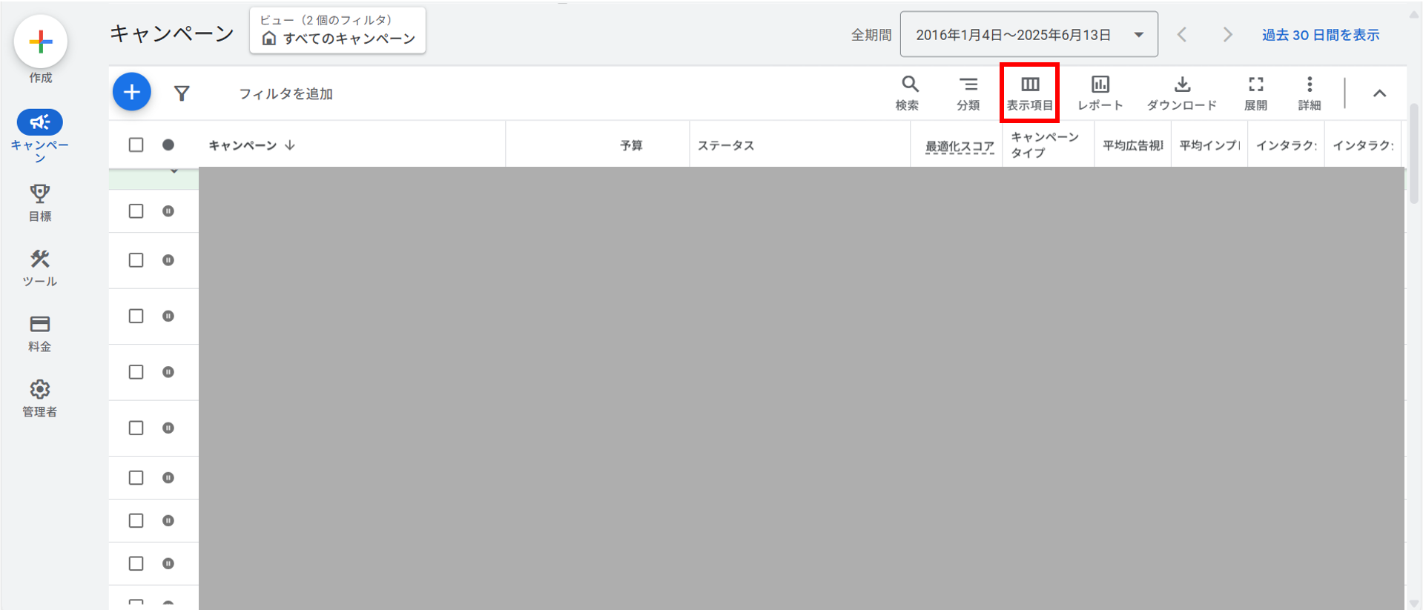This screenshot has width=1423, height=610.
Task: Open 表示項目 columns settings
Action: [1029, 93]
